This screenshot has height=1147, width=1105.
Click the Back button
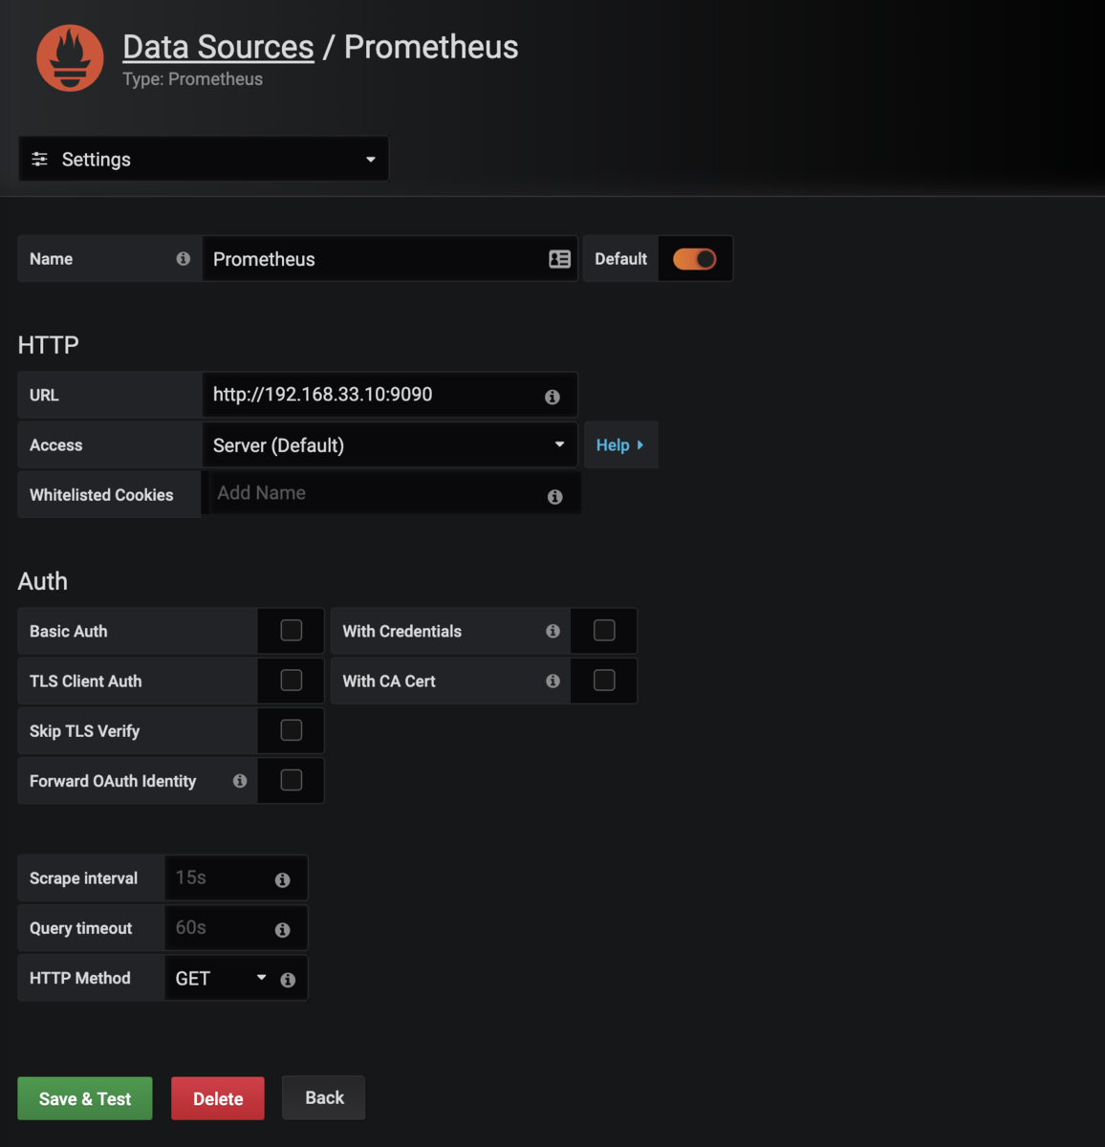point(324,1097)
